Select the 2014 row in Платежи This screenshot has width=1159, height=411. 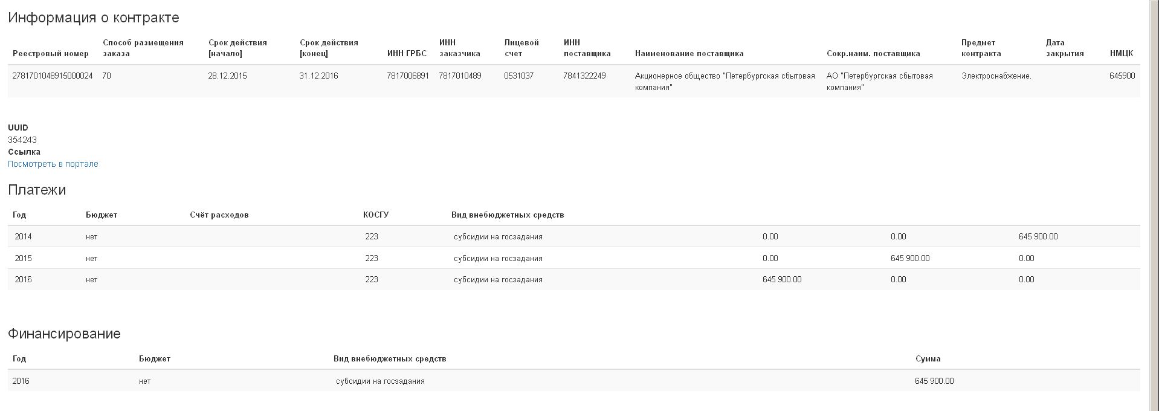pos(573,236)
